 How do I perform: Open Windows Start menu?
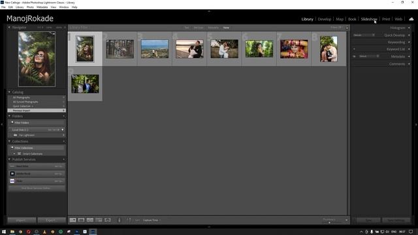[4, 232]
